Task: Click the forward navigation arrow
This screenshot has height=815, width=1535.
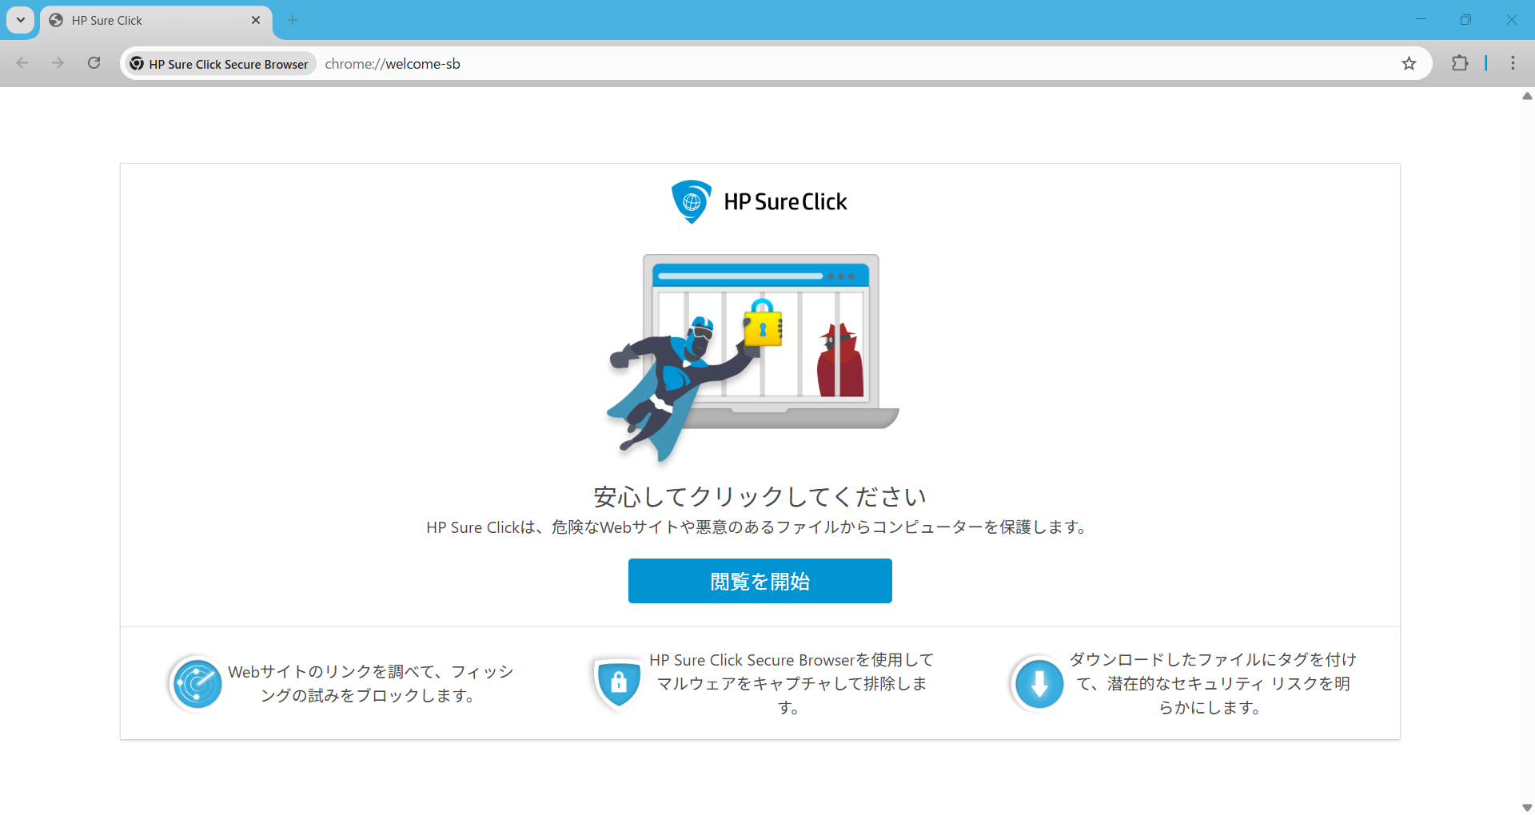Action: 58,64
